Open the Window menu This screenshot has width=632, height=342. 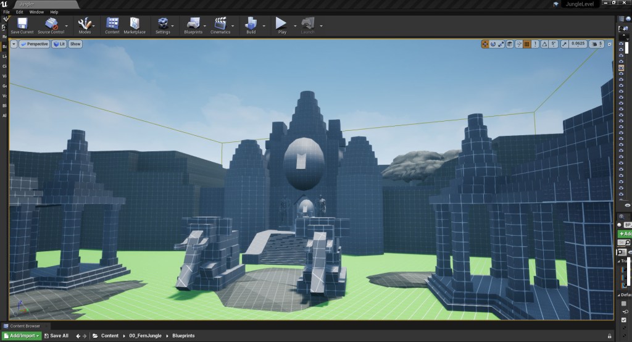pyautogui.click(x=36, y=12)
